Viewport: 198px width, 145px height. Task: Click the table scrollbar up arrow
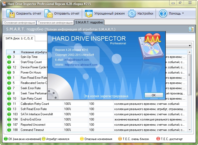click(x=190, y=52)
